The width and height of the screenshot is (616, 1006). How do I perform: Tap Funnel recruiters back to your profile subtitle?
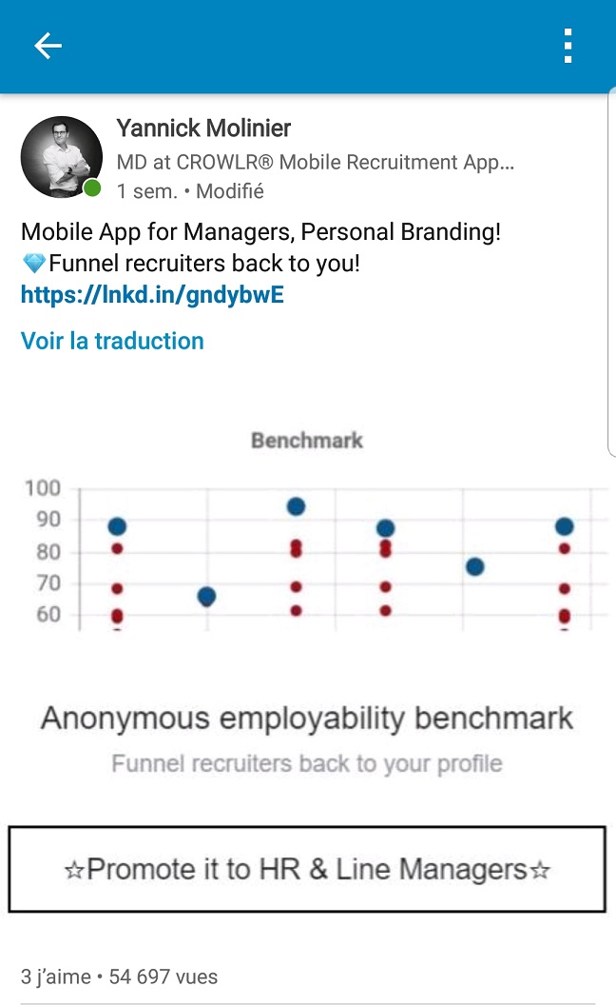point(307,763)
